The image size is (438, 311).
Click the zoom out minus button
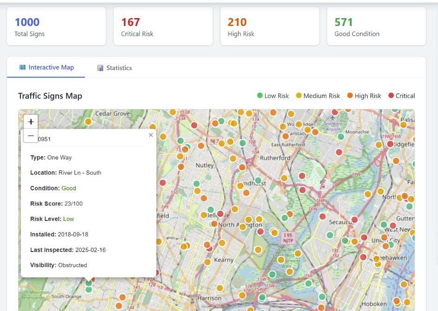31,136
